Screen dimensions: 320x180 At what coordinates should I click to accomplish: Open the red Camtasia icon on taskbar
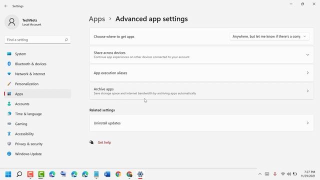click(30, 174)
